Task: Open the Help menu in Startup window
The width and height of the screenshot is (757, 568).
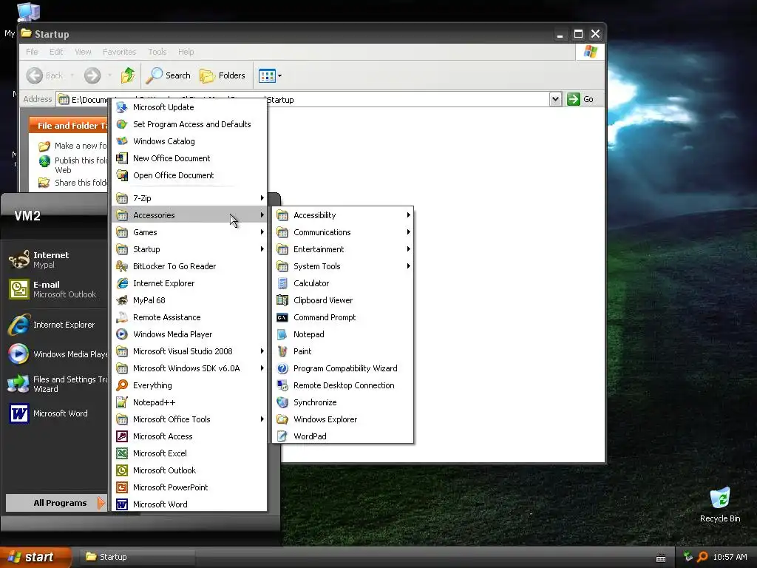Action: tap(186, 52)
